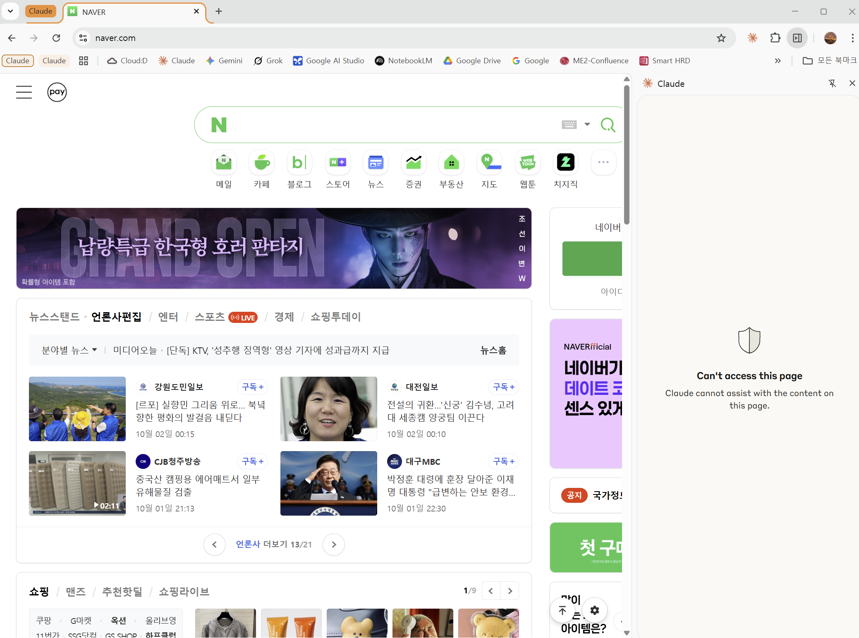The image size is (859, 638).
Task: Click the Naver Blog shortcut icon
Action: click(x=299, y=162)
